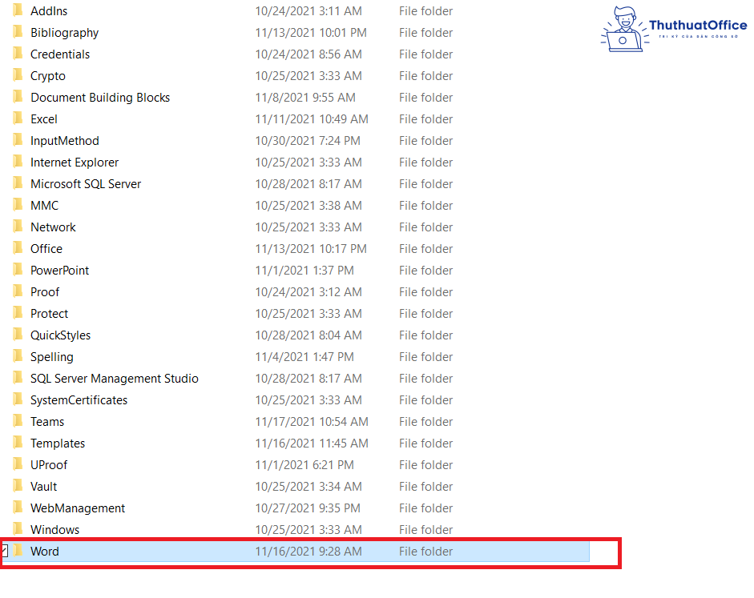Select the InputMethod folder icon
The height and width of the screenshot is (598, 754).
(18, 140)
